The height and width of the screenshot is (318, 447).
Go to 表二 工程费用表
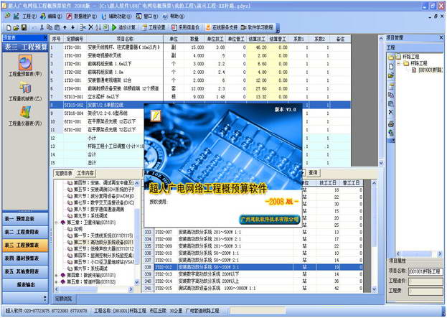[x=25, y=232]
